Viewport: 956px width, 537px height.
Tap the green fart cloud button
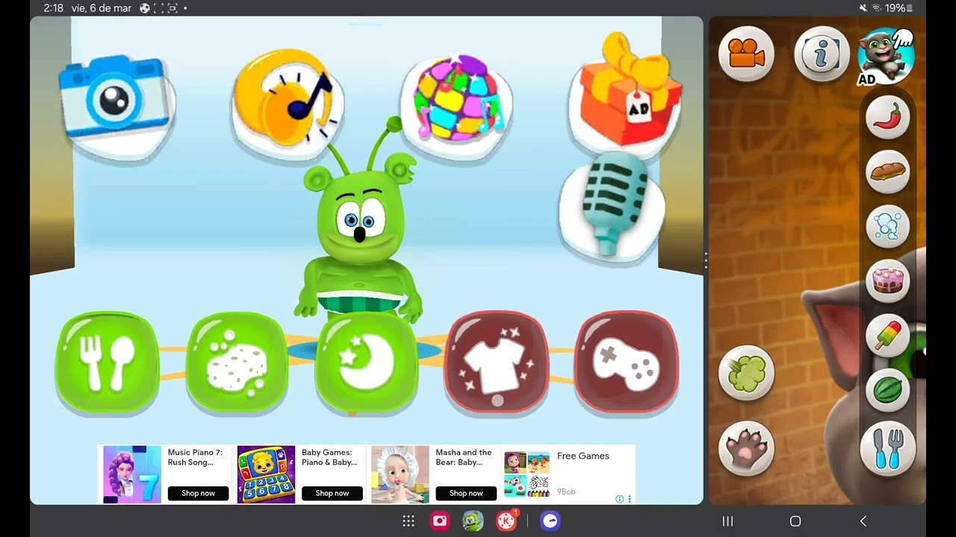746,373
